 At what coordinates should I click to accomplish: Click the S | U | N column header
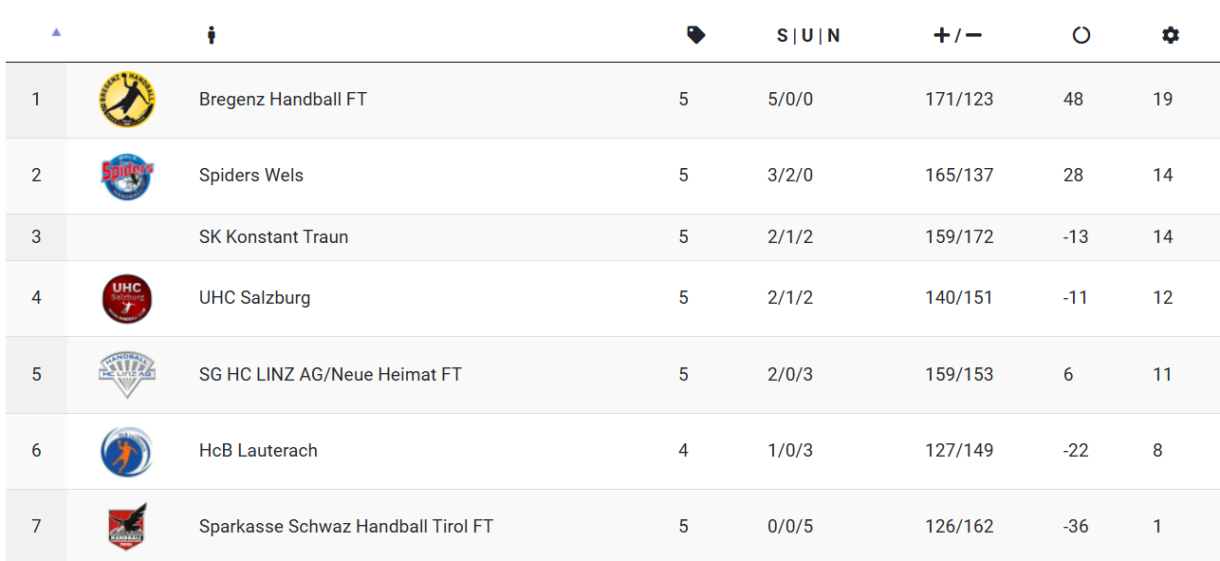[808, 36]
